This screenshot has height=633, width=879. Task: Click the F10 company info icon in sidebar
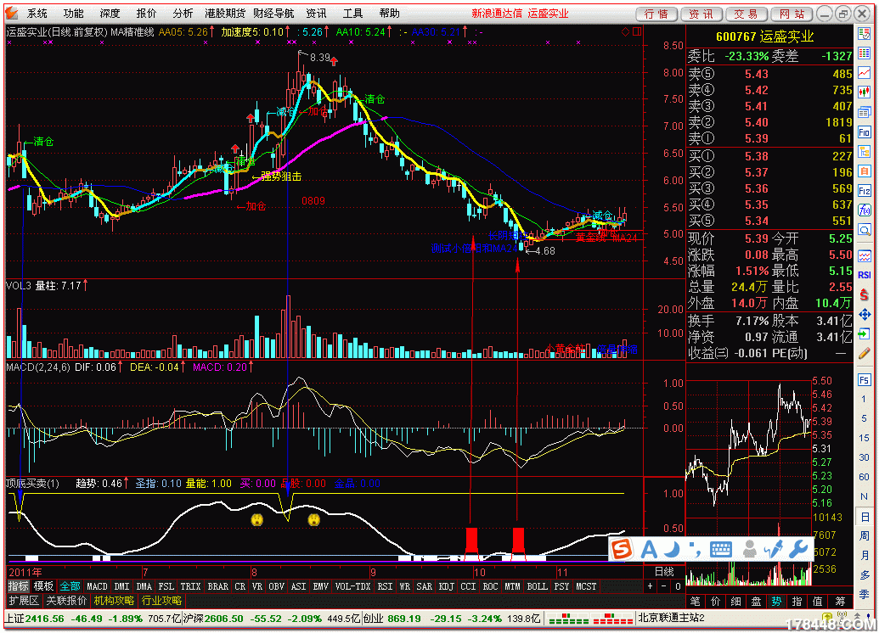(x=864, y=132)
